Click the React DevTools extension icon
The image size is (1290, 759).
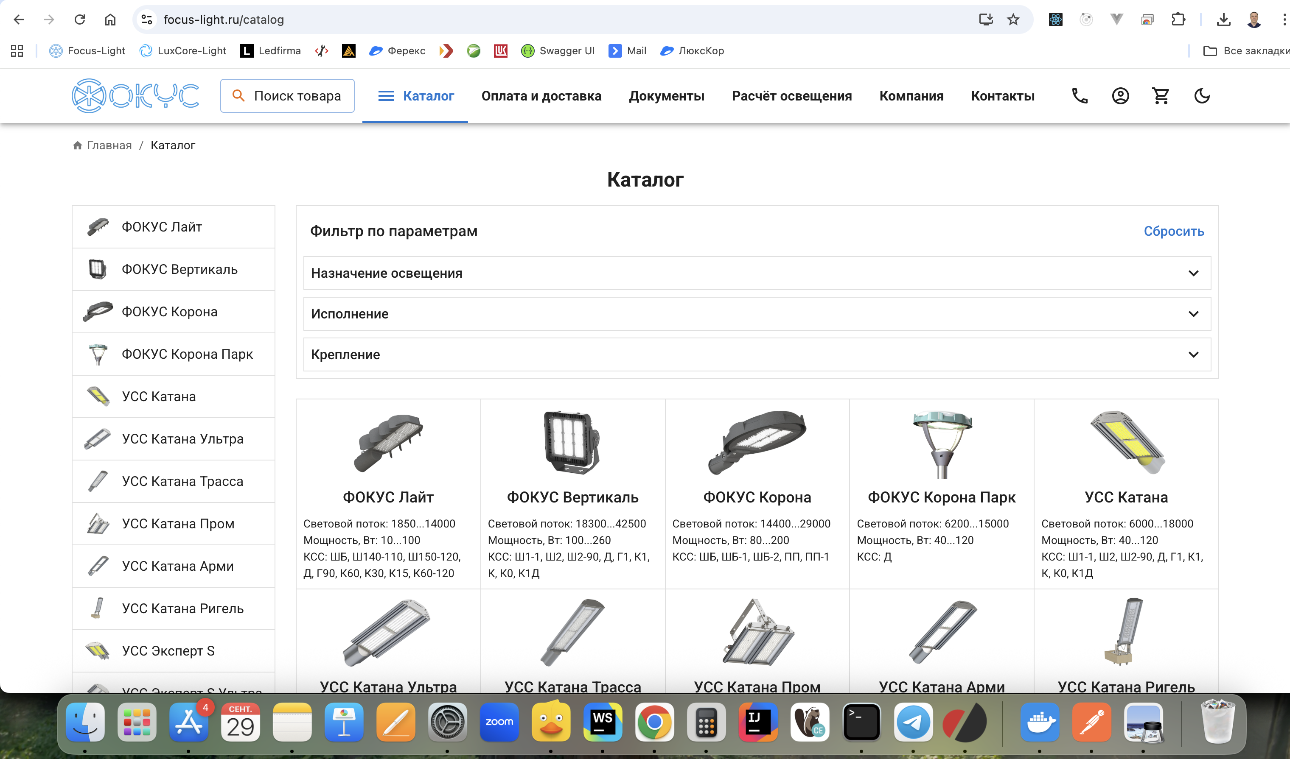[x=1055, y=20]
